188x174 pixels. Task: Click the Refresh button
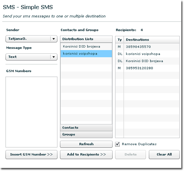[86, 144]
